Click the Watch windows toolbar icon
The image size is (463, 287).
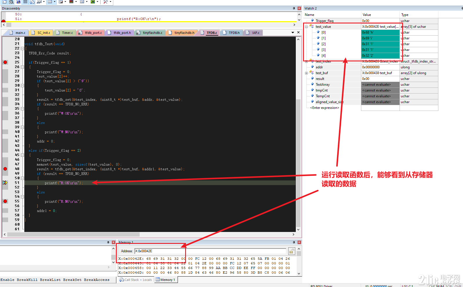pos(39,2)
